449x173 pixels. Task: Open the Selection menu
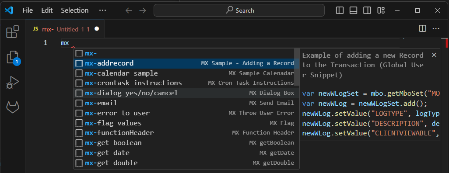click(75, 10)
